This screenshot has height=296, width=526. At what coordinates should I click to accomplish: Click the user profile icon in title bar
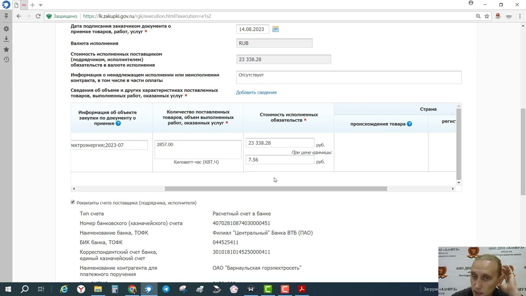click(x=471, y=3)
